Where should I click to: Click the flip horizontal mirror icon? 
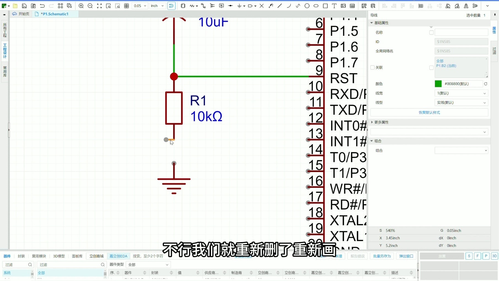[x=466, y=6]
